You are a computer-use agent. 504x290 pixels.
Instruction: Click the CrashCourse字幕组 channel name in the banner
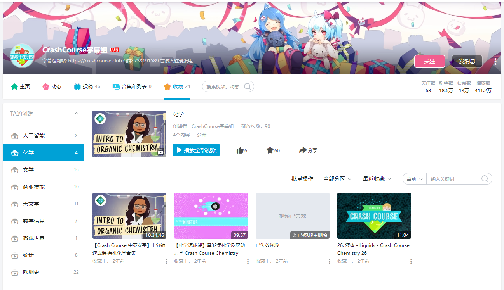pos(75,50)
